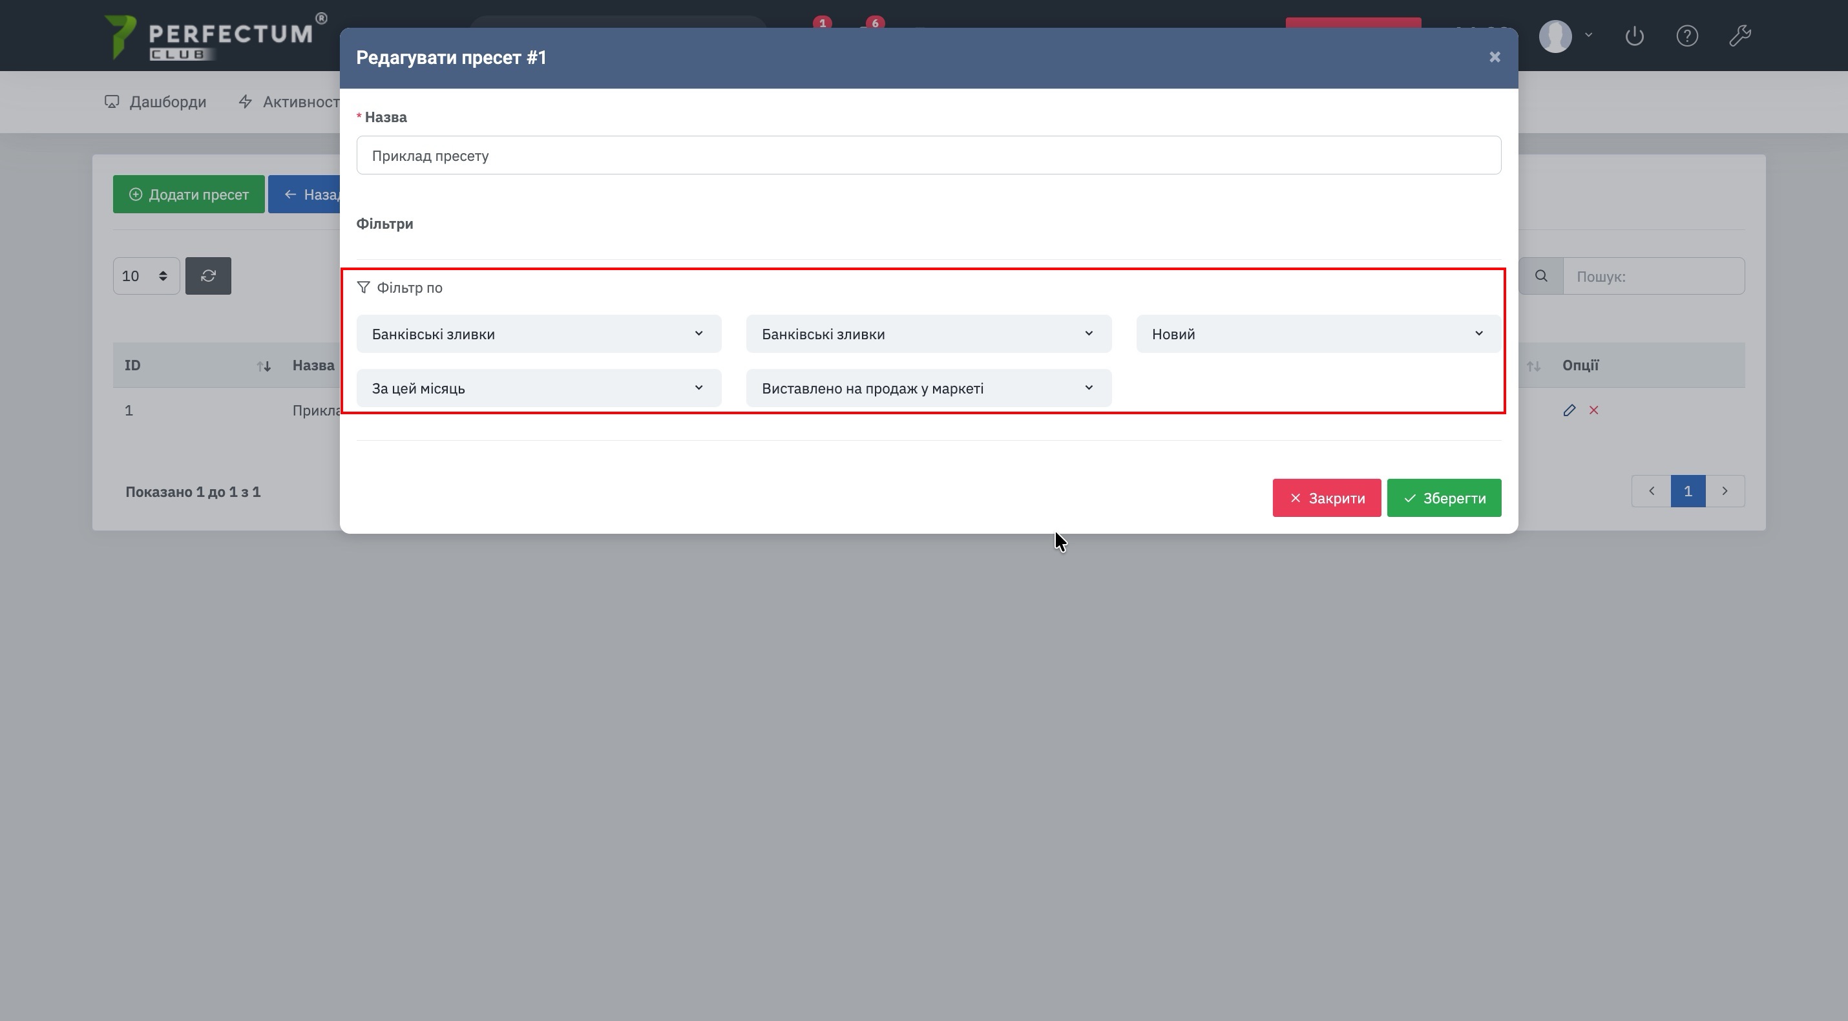Open the За цей місяць period dropdown
Image resolution: width=1848 pixels, height=1021 pixels.
click(x=538, y=388)
